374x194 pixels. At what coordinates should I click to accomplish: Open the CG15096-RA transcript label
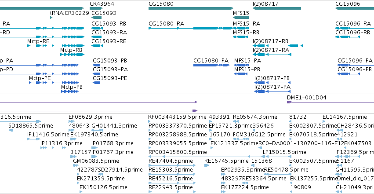click(353, 24)
